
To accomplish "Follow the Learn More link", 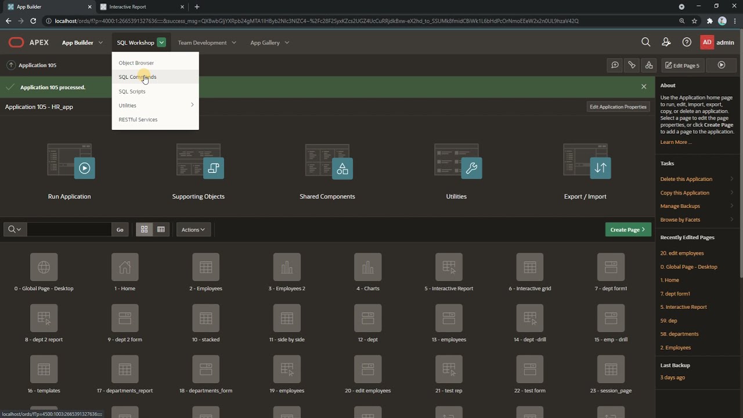I will tap(676, 142).
